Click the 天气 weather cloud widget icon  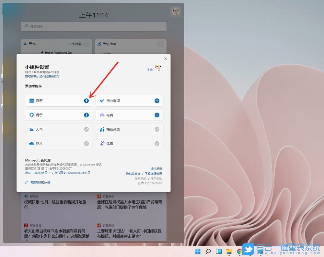tap(32, 129)
